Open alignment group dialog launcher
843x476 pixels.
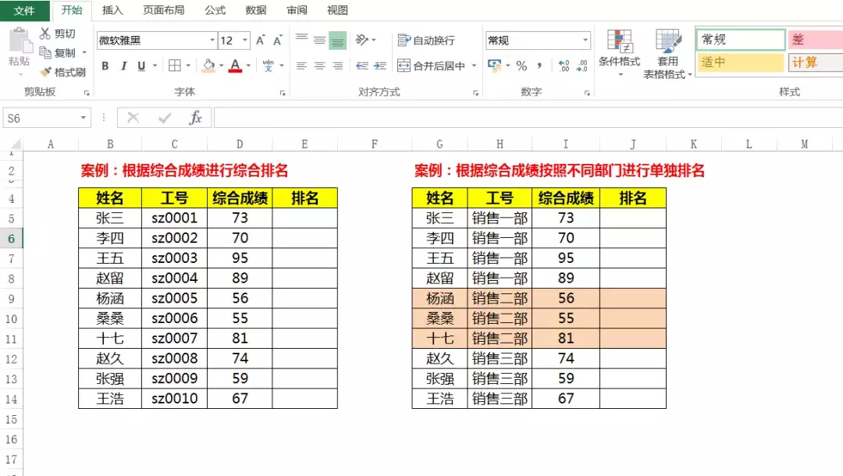[476, 93]
